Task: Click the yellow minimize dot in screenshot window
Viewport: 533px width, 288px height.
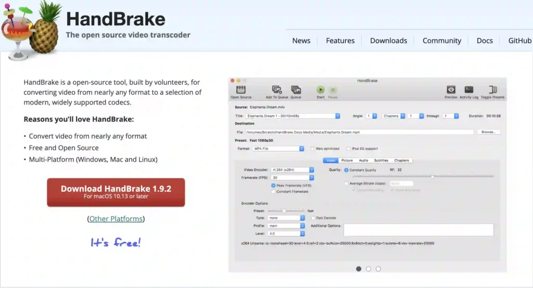Action: 238,81
